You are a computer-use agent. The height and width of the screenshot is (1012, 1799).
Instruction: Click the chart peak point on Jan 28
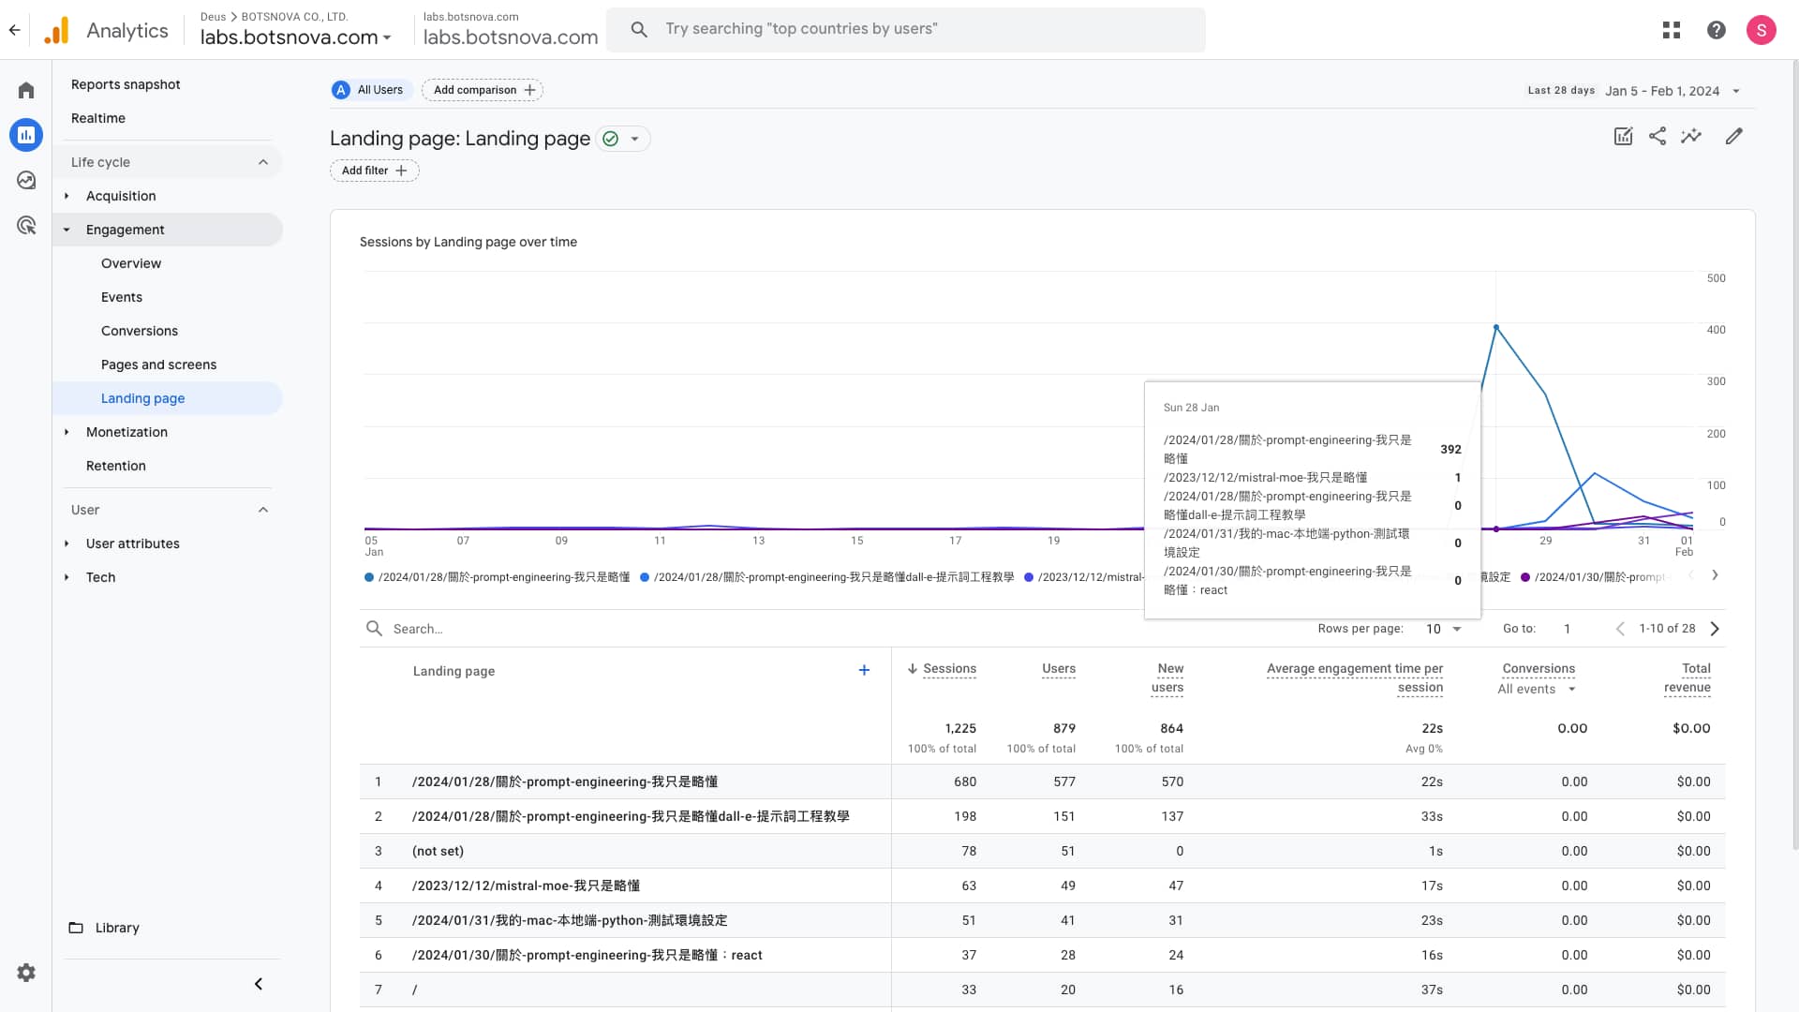coord(1496,327)
